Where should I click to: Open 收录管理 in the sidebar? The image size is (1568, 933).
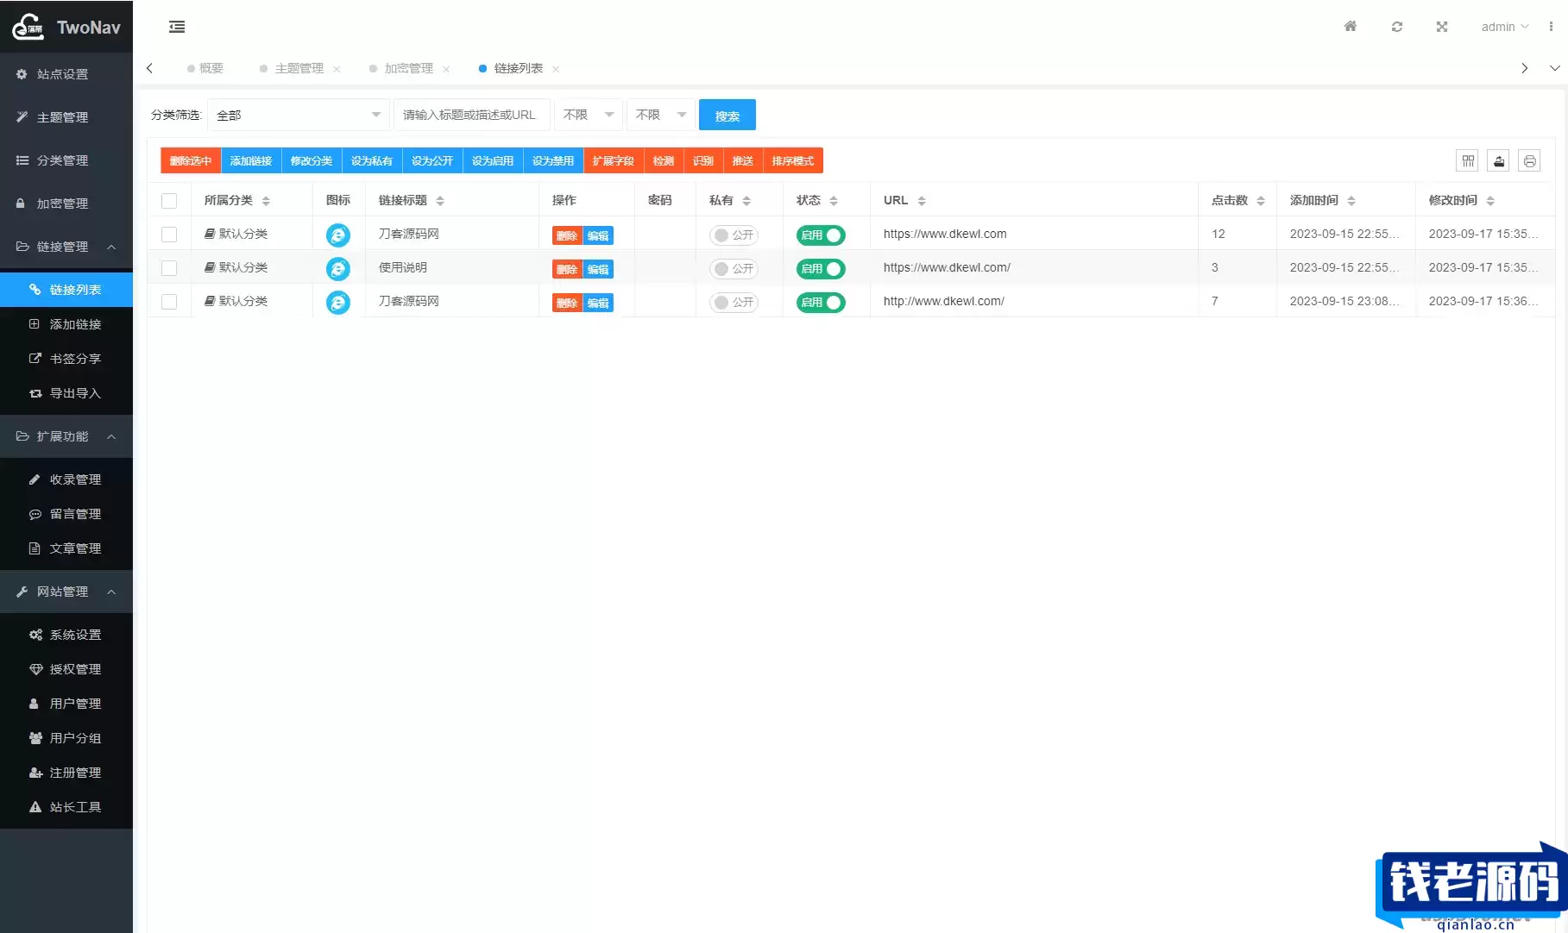tap(66, 479)
